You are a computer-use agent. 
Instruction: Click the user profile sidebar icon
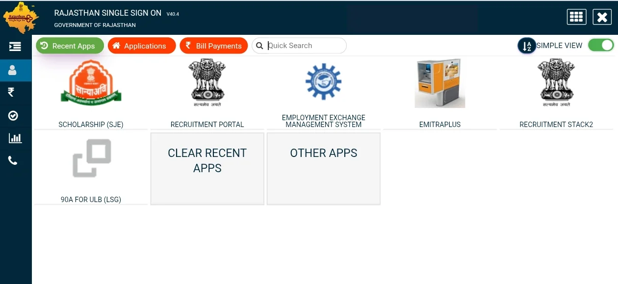13,70
